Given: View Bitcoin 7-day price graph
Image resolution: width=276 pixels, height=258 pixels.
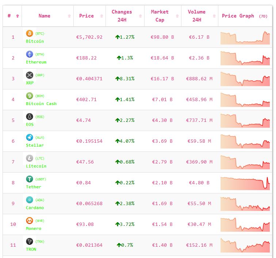Looking at the screenshot, I should (245, 38).
